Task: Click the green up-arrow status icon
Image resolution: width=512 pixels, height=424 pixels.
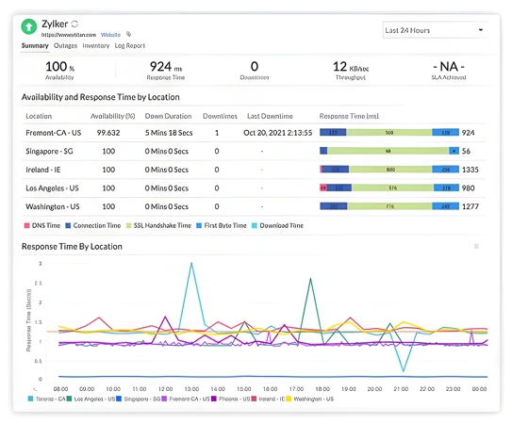Action: click(x=28, y=26)
